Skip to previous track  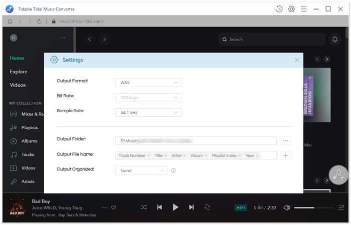tap(159, 207)
